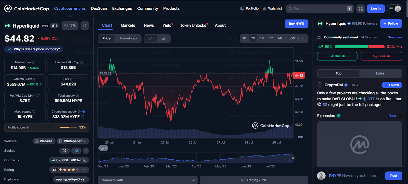Expand the 4.0 rating dropdown
The image size is (408, 184).
point(69,170)
